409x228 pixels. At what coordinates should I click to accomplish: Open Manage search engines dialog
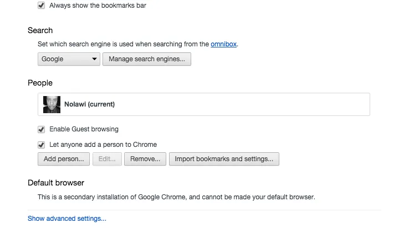(146, 59)
